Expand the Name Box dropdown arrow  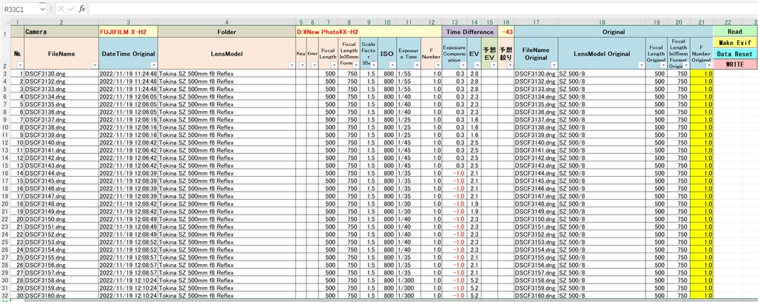click(x=41, y=8)
